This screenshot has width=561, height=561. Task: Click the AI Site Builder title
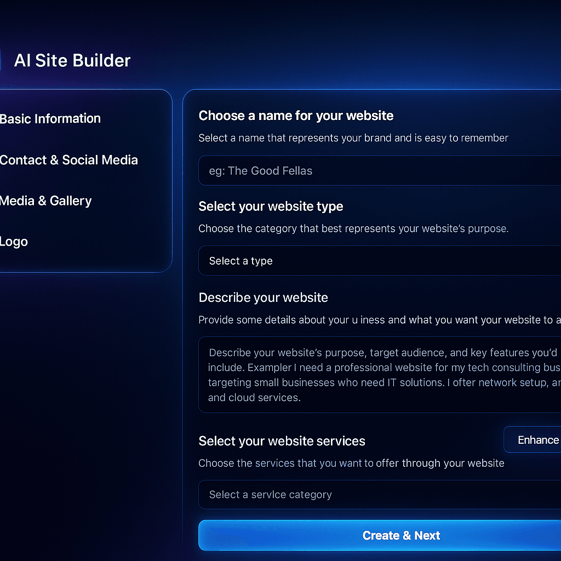pos(72,60)
